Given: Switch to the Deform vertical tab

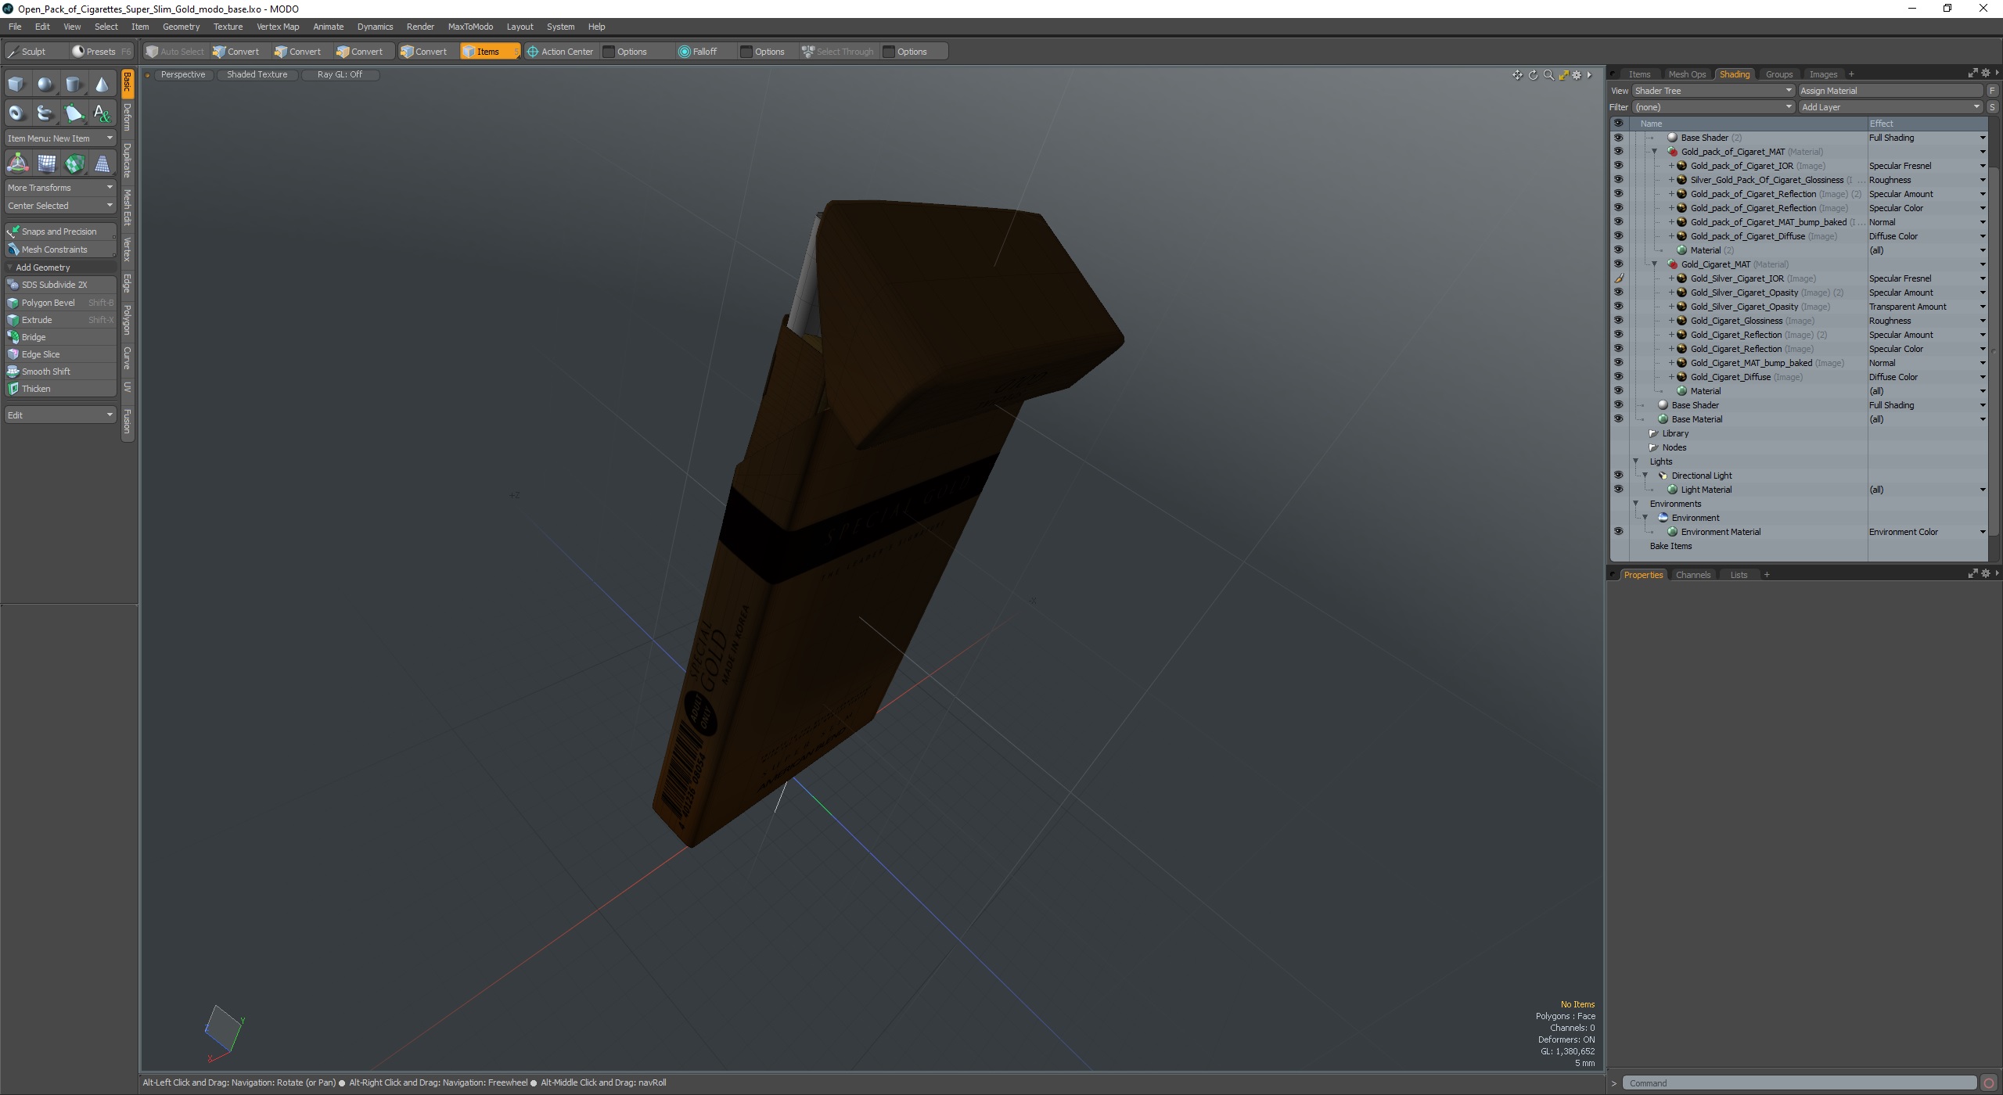Looking at the screenshot, I should point(128,117).
